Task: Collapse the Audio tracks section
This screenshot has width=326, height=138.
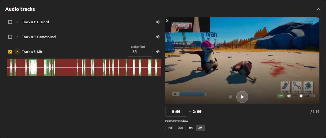Action: point(318,9)
